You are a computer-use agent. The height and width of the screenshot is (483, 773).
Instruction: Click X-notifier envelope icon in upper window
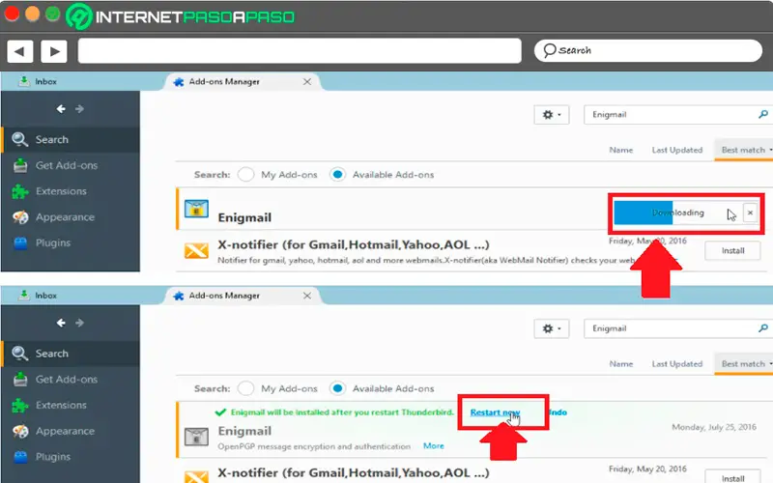pos(196,251)
